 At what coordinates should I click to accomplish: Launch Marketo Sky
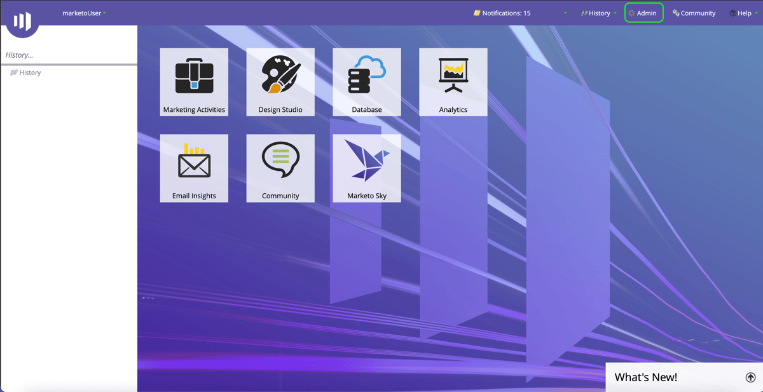pos(367,168)
